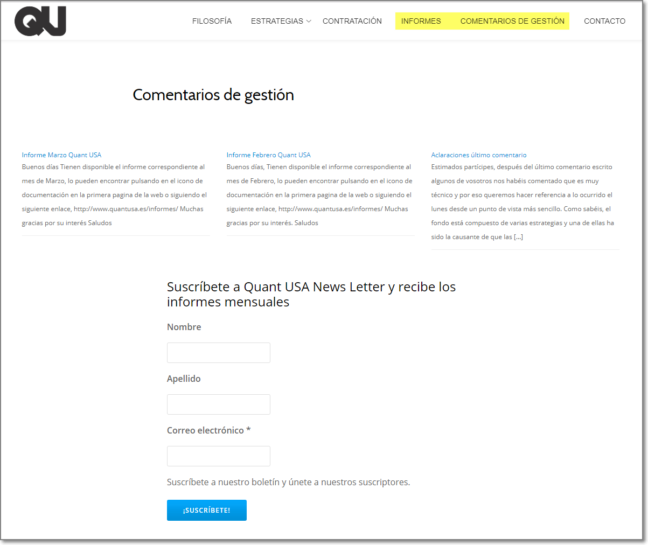Open the Contacto page
Image resolution: width=648 pixels, height=545 pixels.
click(x=605, y=21)
